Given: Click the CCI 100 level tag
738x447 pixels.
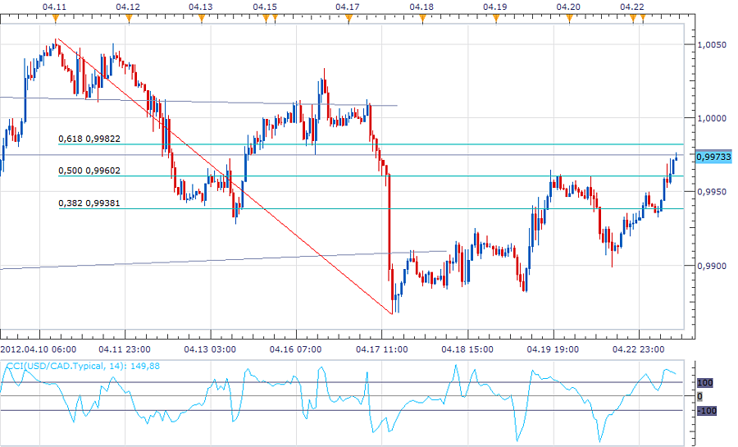Looking at the screenshot, I should tap(704, 383).
